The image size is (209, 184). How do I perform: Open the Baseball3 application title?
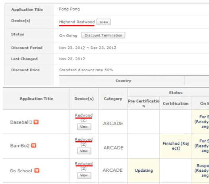coord(21,122)
